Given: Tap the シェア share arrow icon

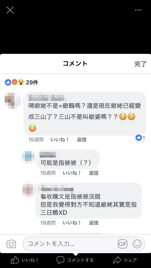Looking at the screenshot, I should click(x=117, y=260).
